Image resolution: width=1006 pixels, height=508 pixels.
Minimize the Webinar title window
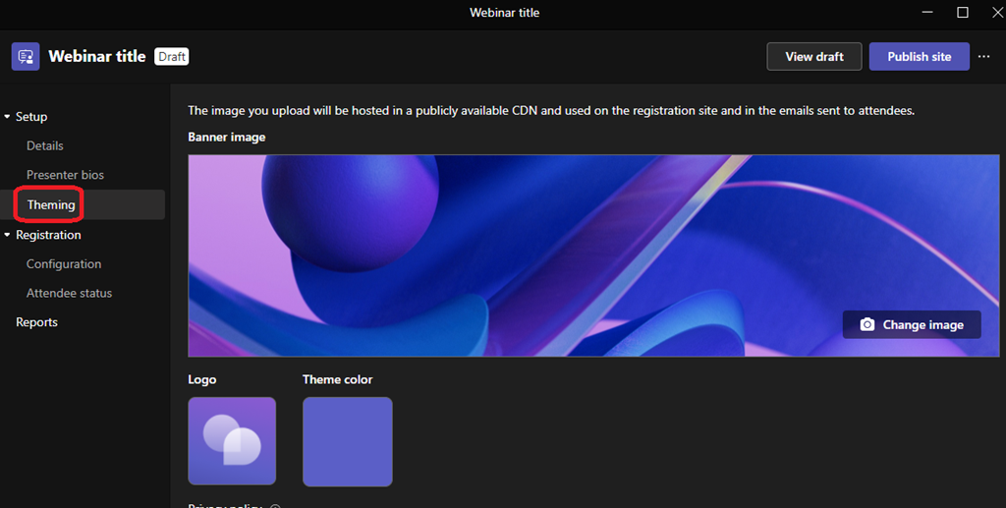927,12
